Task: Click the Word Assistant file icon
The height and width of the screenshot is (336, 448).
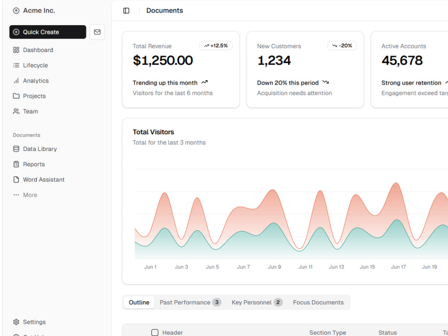Action: (x=16, y=180)
